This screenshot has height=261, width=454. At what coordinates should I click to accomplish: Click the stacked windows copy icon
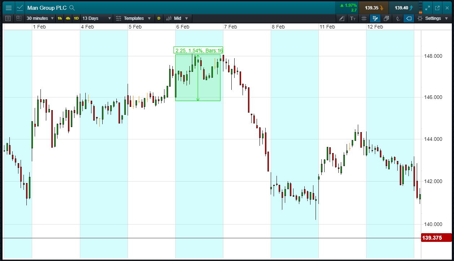coord(386,18)
